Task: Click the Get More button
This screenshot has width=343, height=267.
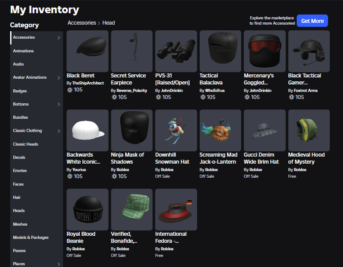Action: [x=312, y=21]
